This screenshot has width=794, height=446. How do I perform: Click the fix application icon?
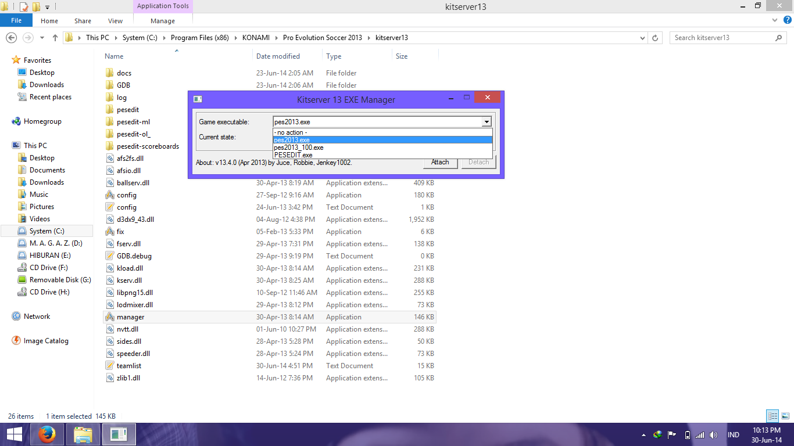110,232
